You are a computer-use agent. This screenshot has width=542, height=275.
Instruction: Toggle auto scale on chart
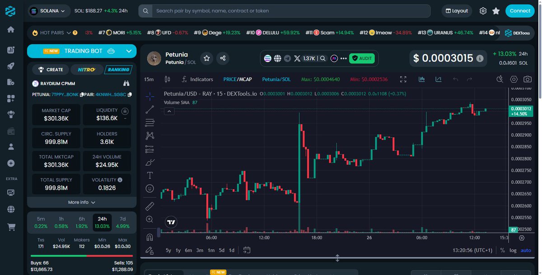pos(526,250)
